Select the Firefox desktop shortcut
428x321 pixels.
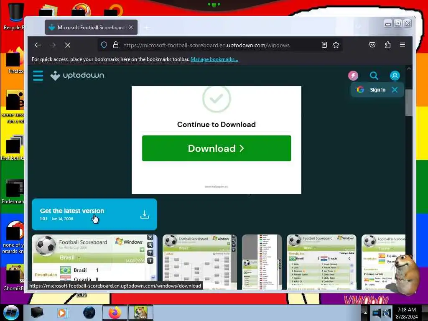point(15,61)
